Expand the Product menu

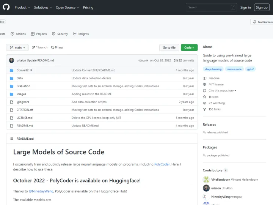[22, 8]
